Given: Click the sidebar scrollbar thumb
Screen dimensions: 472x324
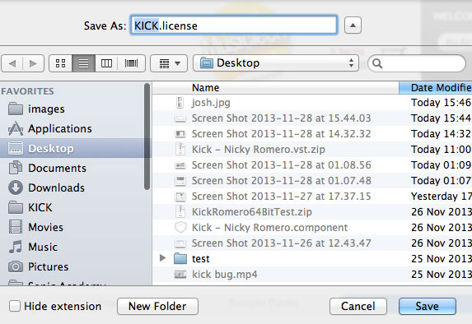Looking at the screenshot, I should click(x=147, y=137).
